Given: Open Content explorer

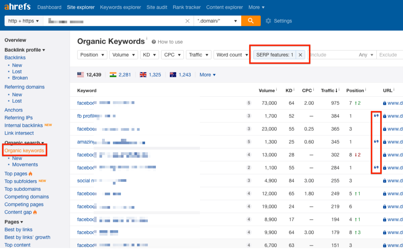Looking at the screenshot, I should [224, 7].
